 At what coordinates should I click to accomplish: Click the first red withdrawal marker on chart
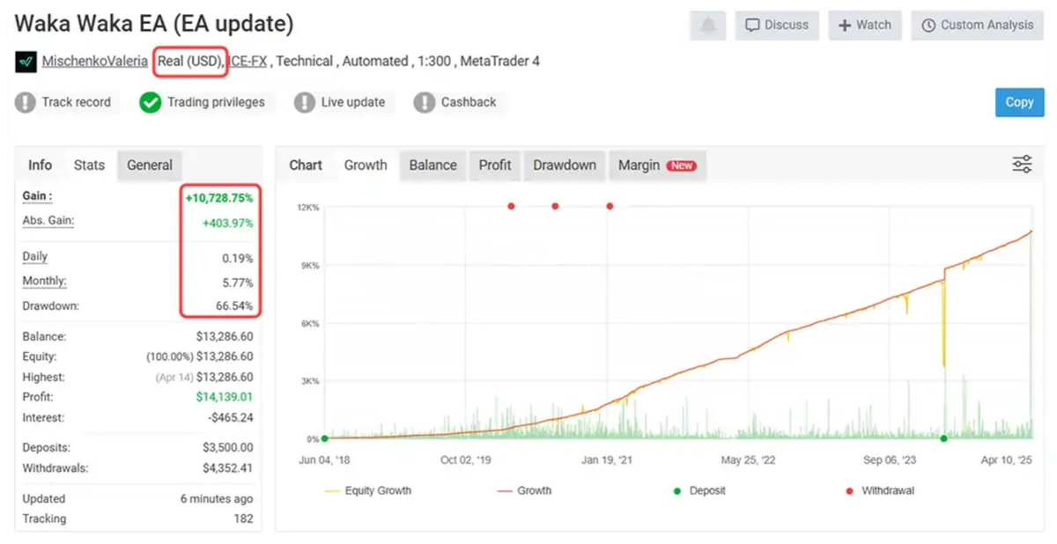click(x=511, y=206)
